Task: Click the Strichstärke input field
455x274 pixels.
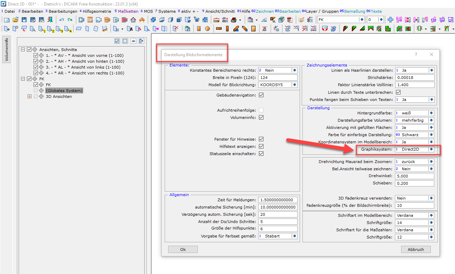Action: [414, 77]
